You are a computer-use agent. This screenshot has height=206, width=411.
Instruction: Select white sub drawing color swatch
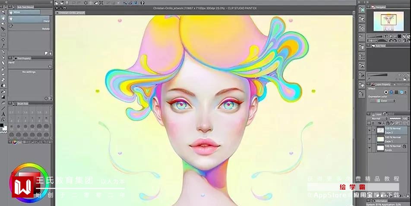pyautogui.click(x=5, y=128)
